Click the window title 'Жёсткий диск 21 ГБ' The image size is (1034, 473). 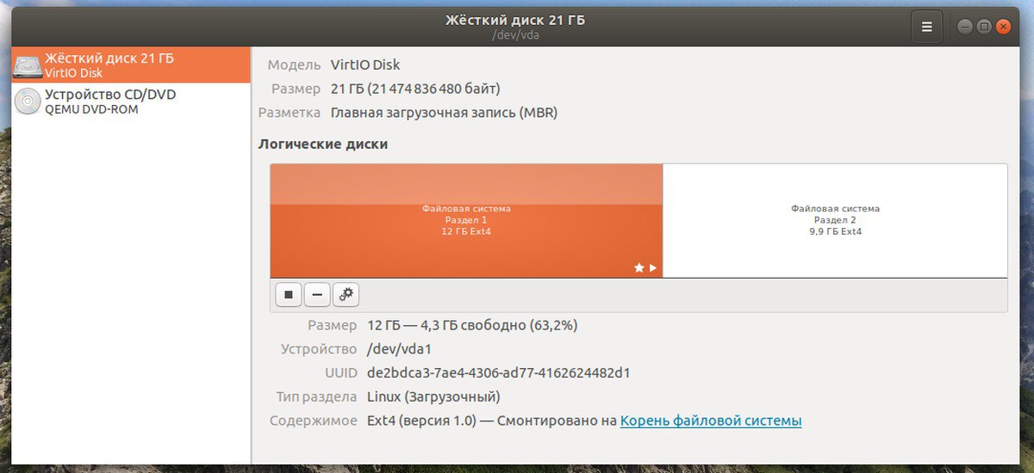(x=515, y=20)
